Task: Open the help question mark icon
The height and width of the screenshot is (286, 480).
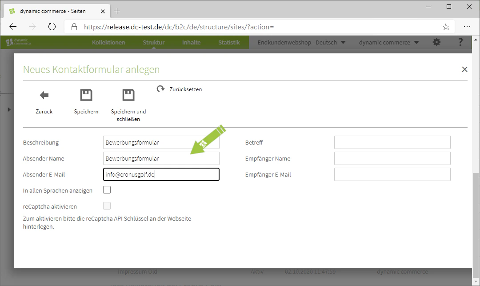Action: [460, 42]
